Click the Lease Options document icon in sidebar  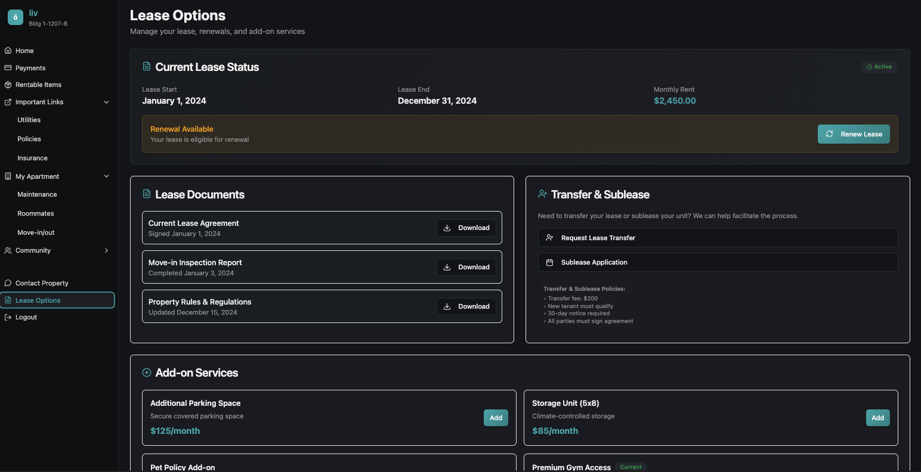pyautogui.click(x=8, y=300)
